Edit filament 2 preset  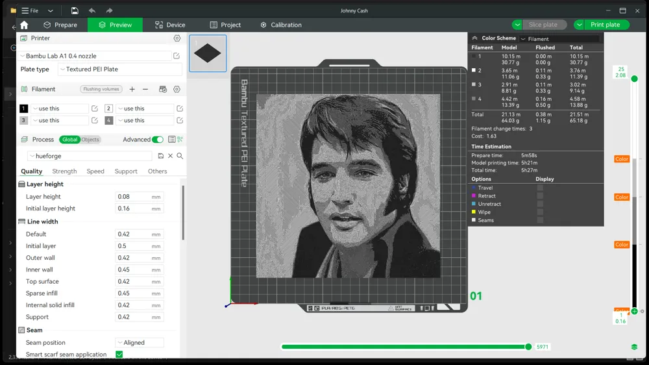coord(180,108)
